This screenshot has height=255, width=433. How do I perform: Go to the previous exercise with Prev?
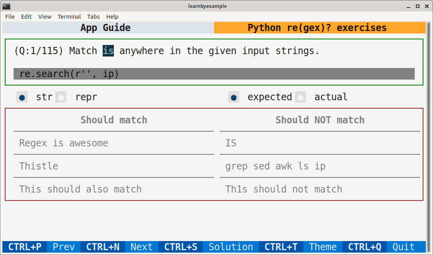coord(64,247)
